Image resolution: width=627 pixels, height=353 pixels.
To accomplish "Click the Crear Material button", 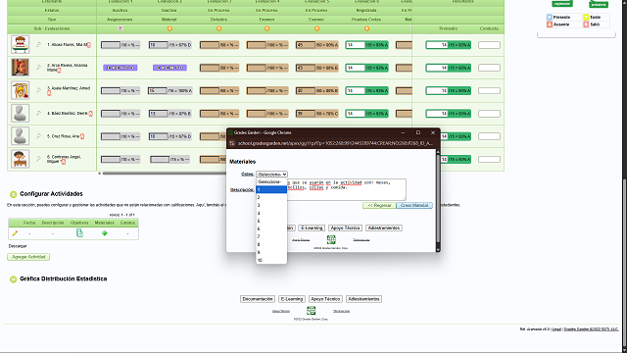I will click(414, 205).
